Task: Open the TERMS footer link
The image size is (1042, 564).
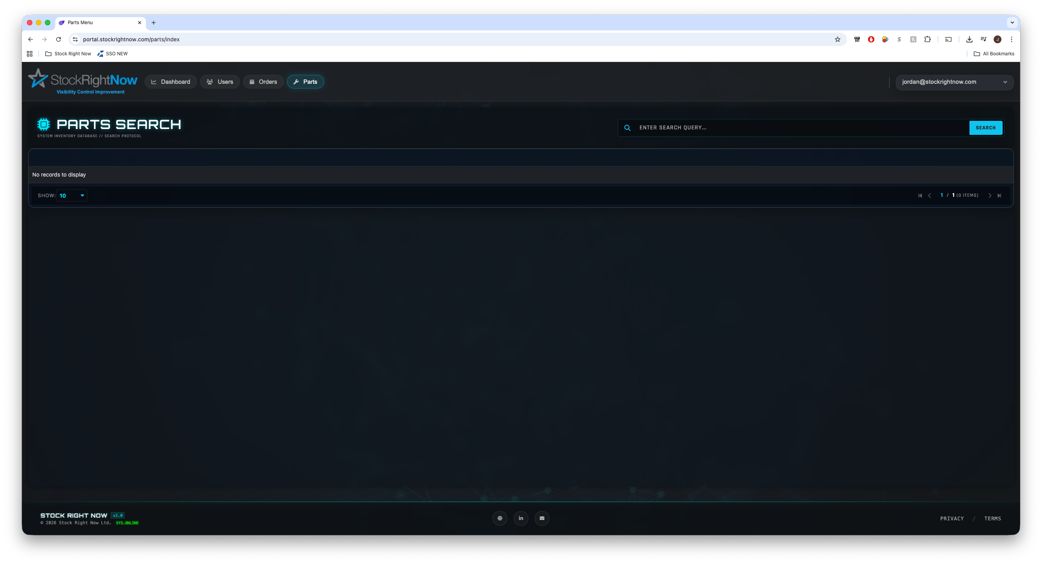Action: click(x=992, y=518)
